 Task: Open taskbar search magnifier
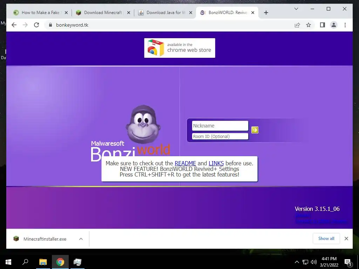click(25, 262)
